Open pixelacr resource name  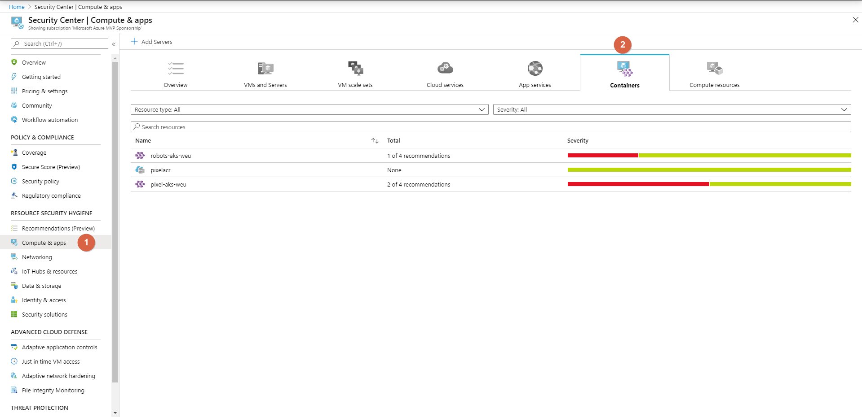(x=160, y=170)
